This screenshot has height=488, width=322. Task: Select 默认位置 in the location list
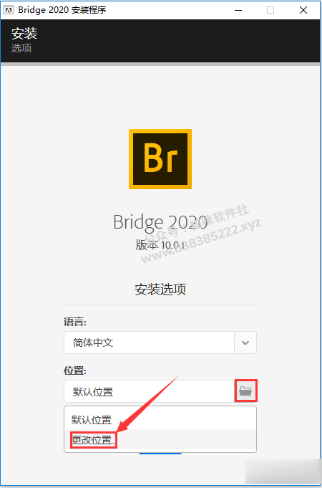pyautogui.click(x=160, y=419)
